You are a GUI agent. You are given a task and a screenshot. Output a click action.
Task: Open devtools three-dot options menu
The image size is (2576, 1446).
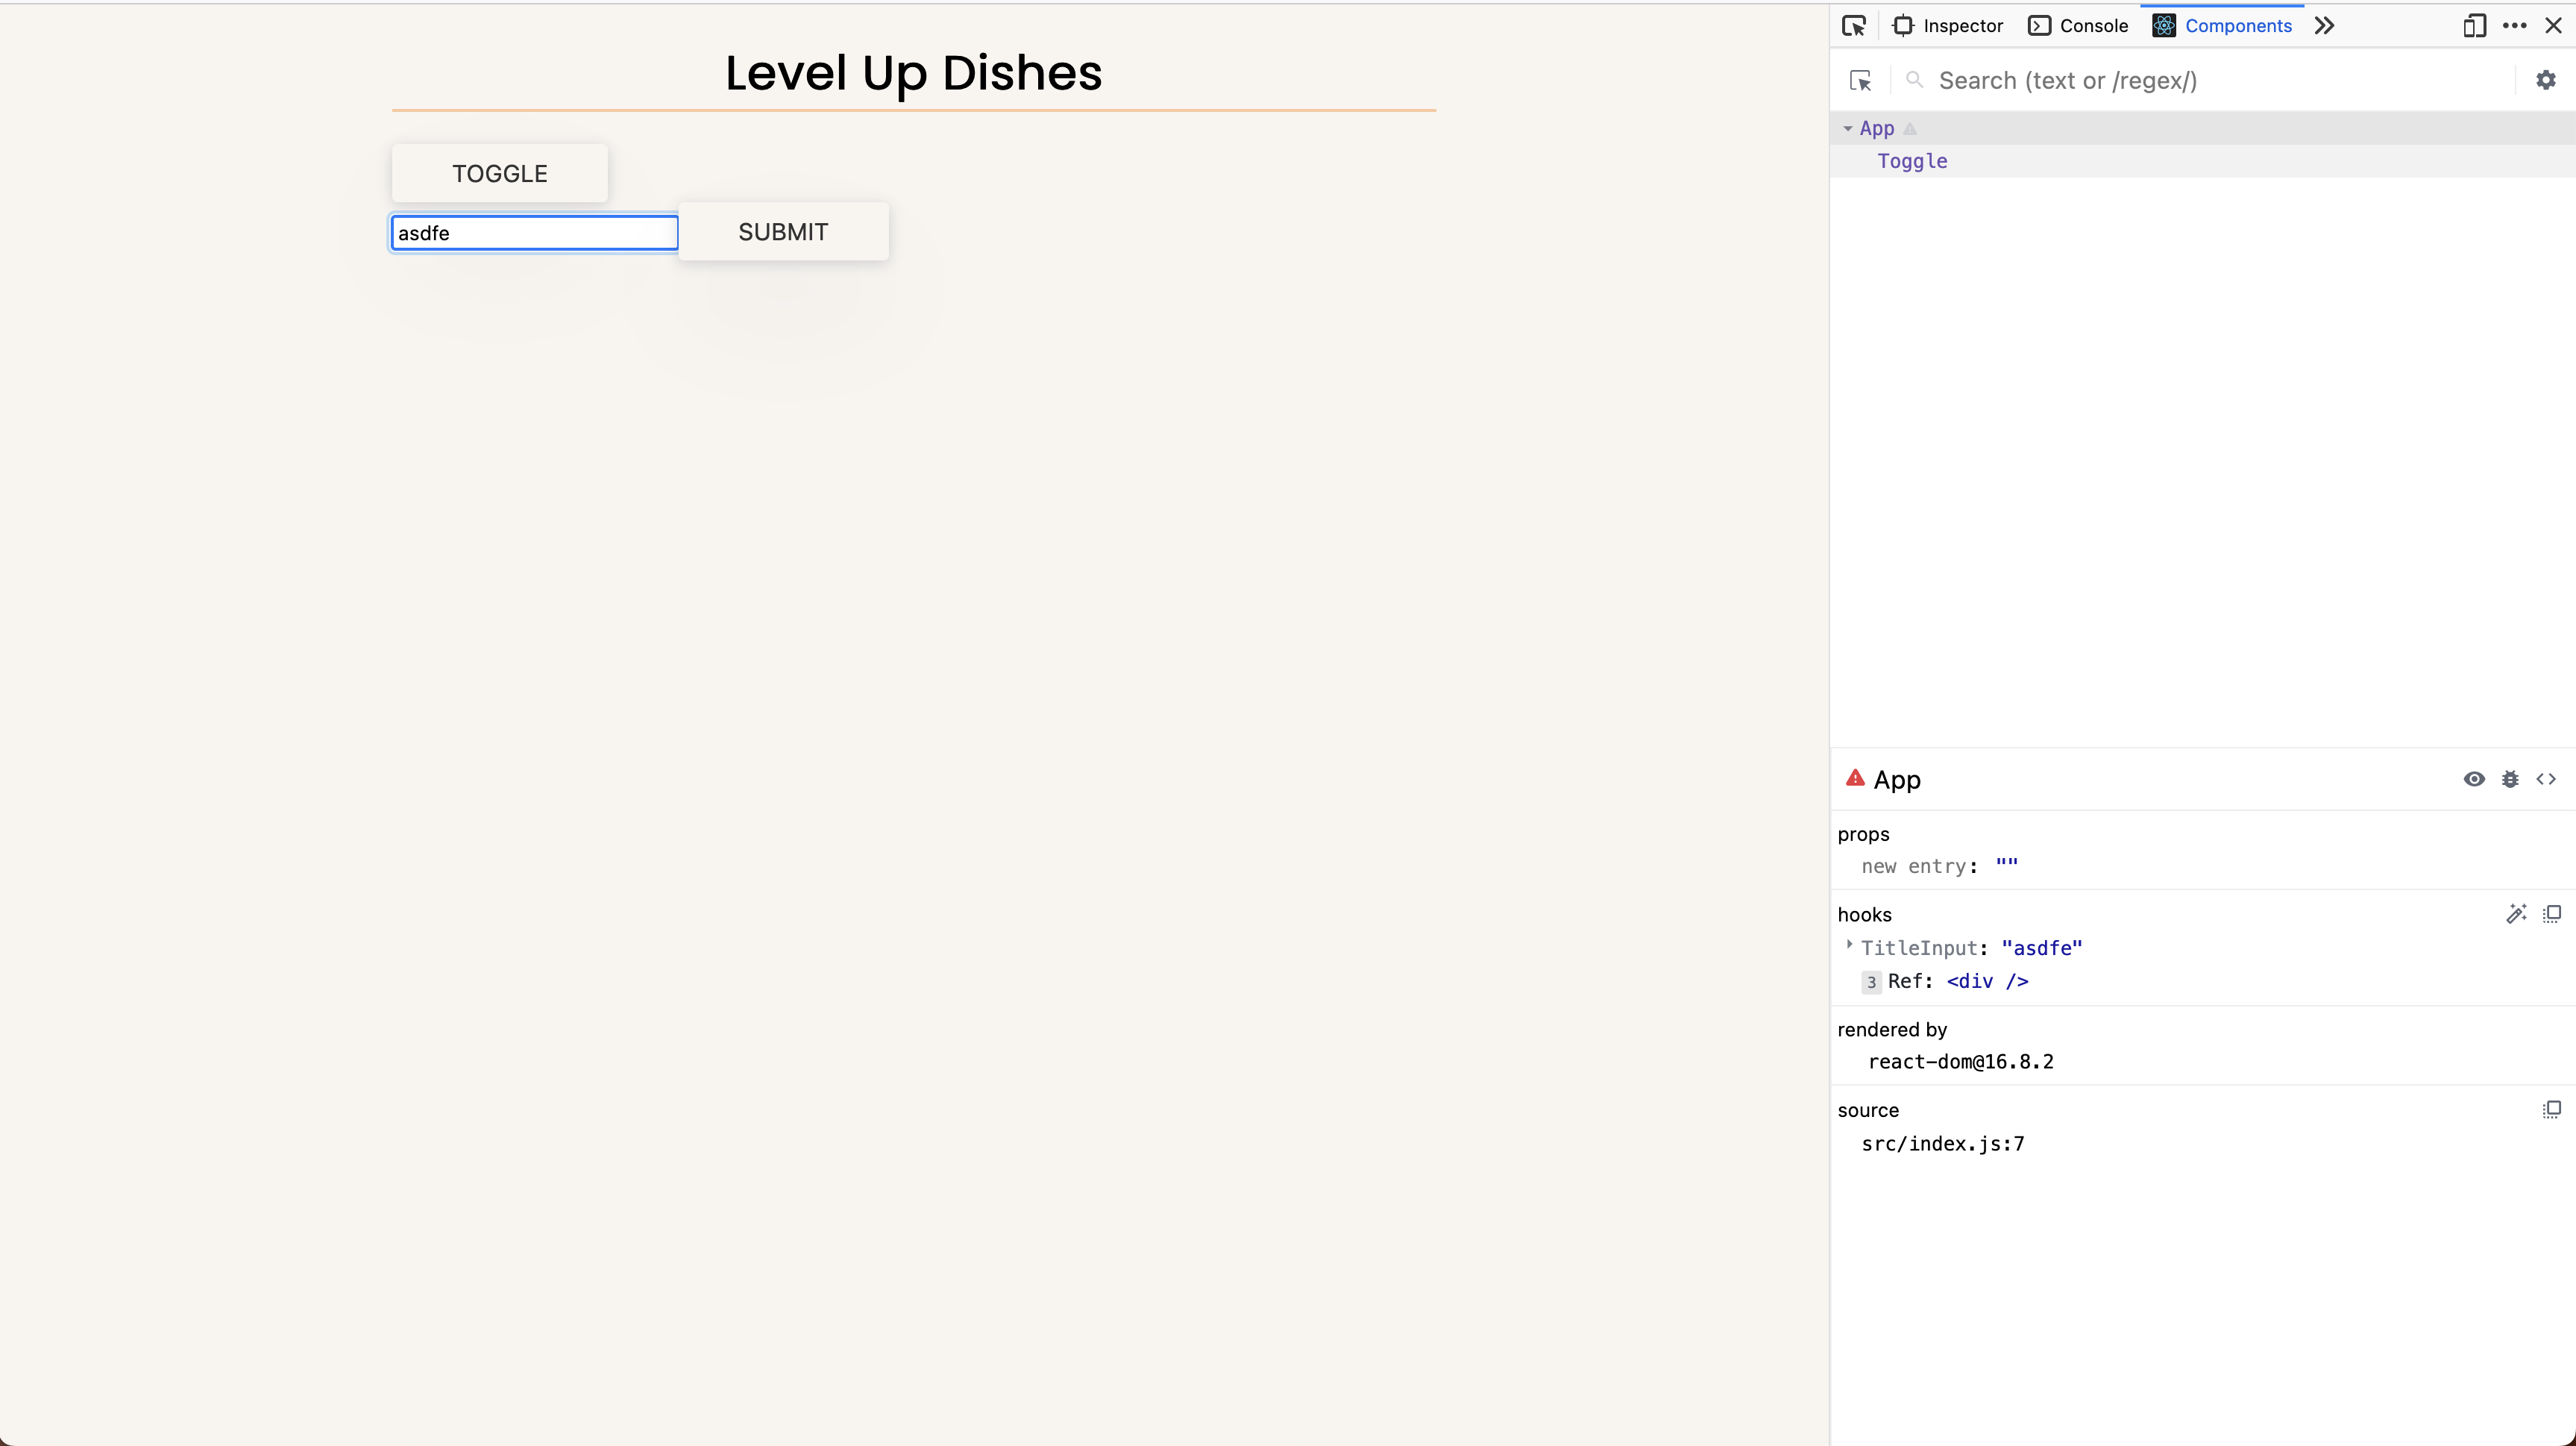(2514, 26)
